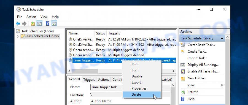Click Task Scheduler (Local) clock icon

18,31
